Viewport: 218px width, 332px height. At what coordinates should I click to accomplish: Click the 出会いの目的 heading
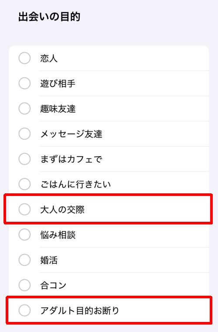tap(49, 17)
